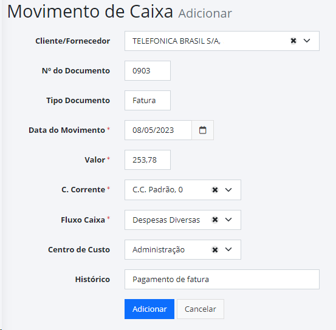Click the Despesas Diversas selected value
The image size is (336, 330).
click(x=166, y=220)
